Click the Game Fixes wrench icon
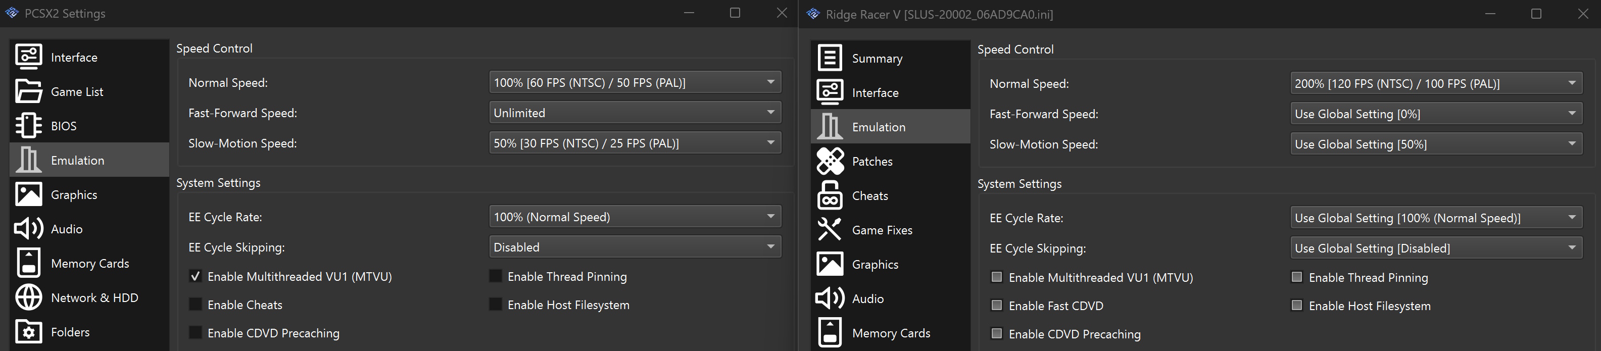The image size is (1601, 351). [830, 230]
